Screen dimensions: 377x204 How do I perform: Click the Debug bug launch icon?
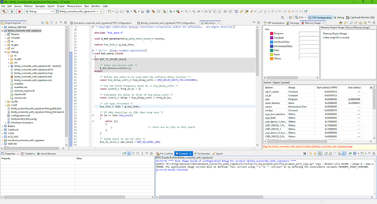click(x=12, y=11)
